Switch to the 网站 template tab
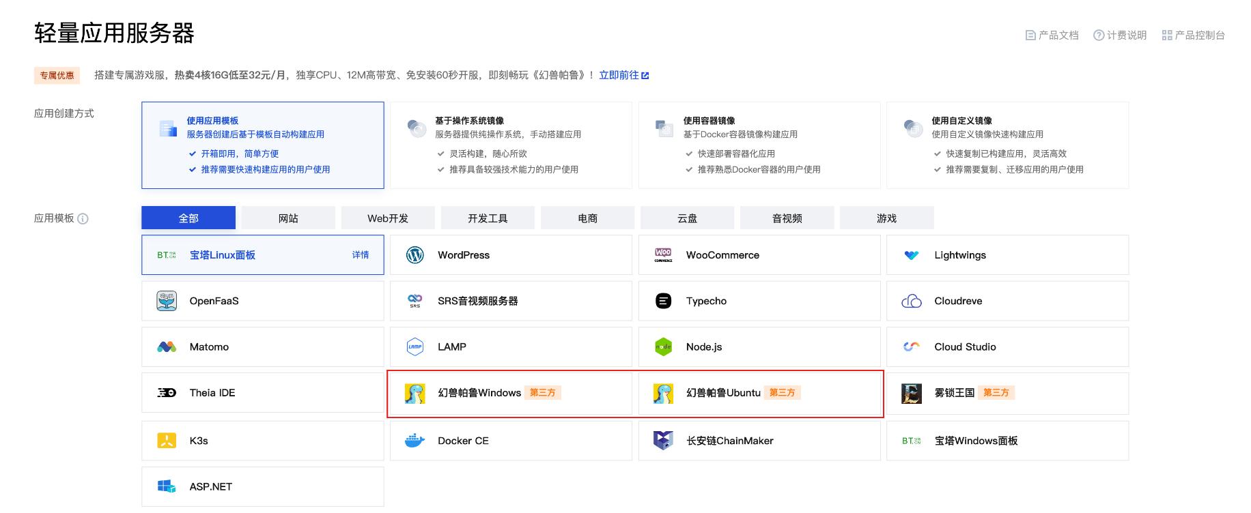This screenshot has width=1251, height=513. click(x=288, y=218)
